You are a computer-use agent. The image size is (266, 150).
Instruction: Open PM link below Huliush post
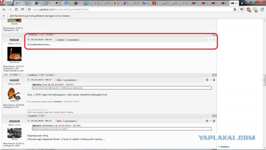pos(42,75)
